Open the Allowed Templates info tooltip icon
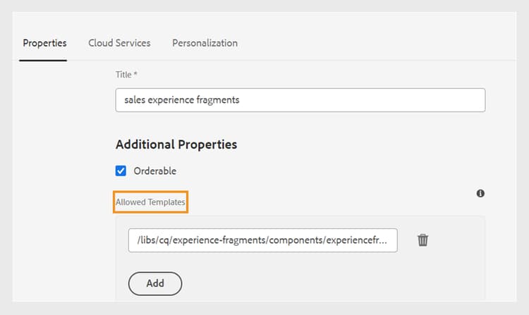Screen dimensions: 529x315 pyautogui.click(x=480, y=193)
